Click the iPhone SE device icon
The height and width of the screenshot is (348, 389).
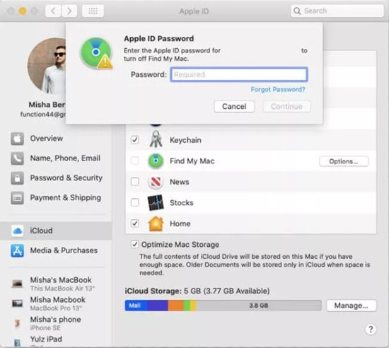(x=17, y=323)
